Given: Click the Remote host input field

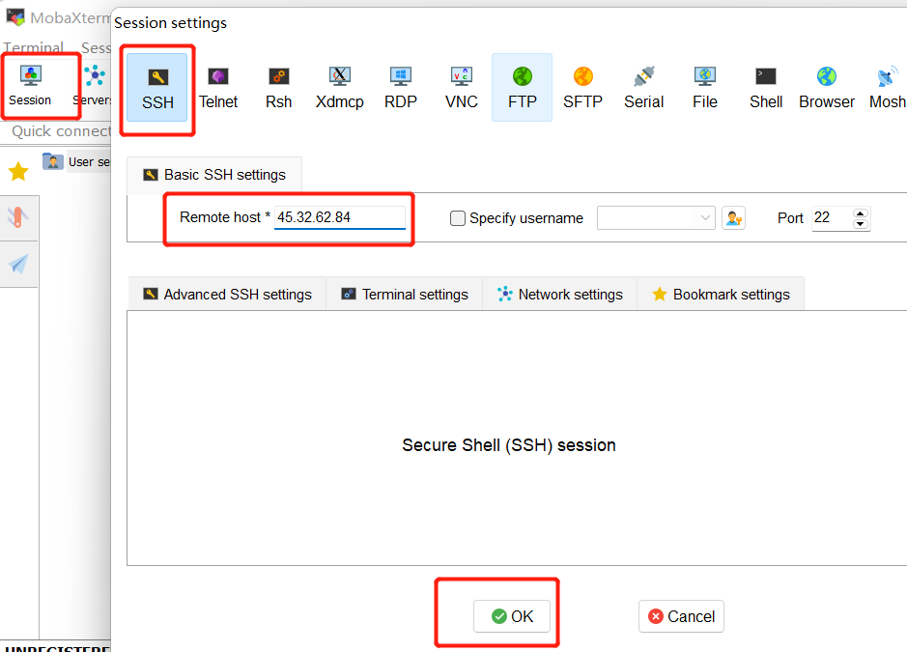Looking at the screenshot, I should point(340,217).
